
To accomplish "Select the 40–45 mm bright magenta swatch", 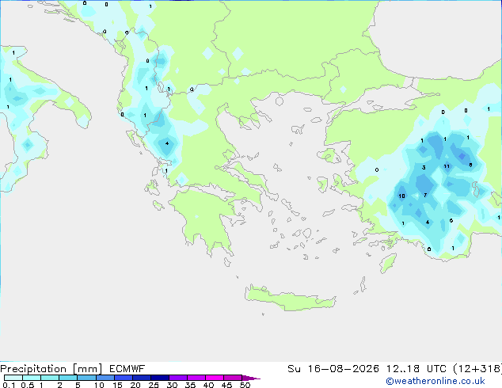I will (215, 378).
